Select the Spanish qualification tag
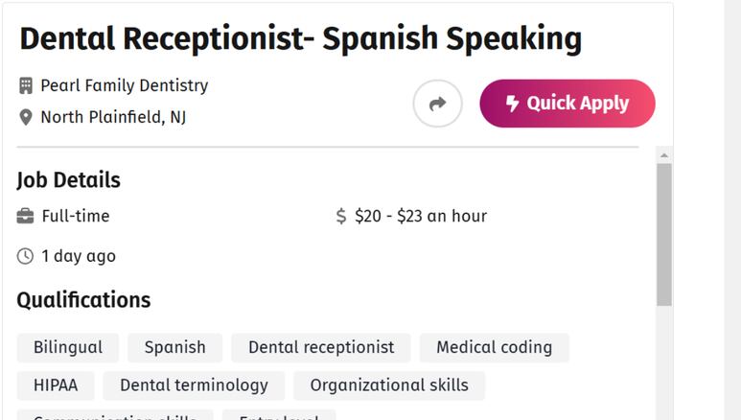This screenshot has height=420, width=741. coord(174,348)
